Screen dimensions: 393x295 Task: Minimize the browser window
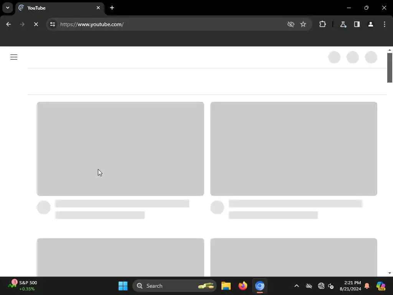pyautogui.click(x=348, y=8)
